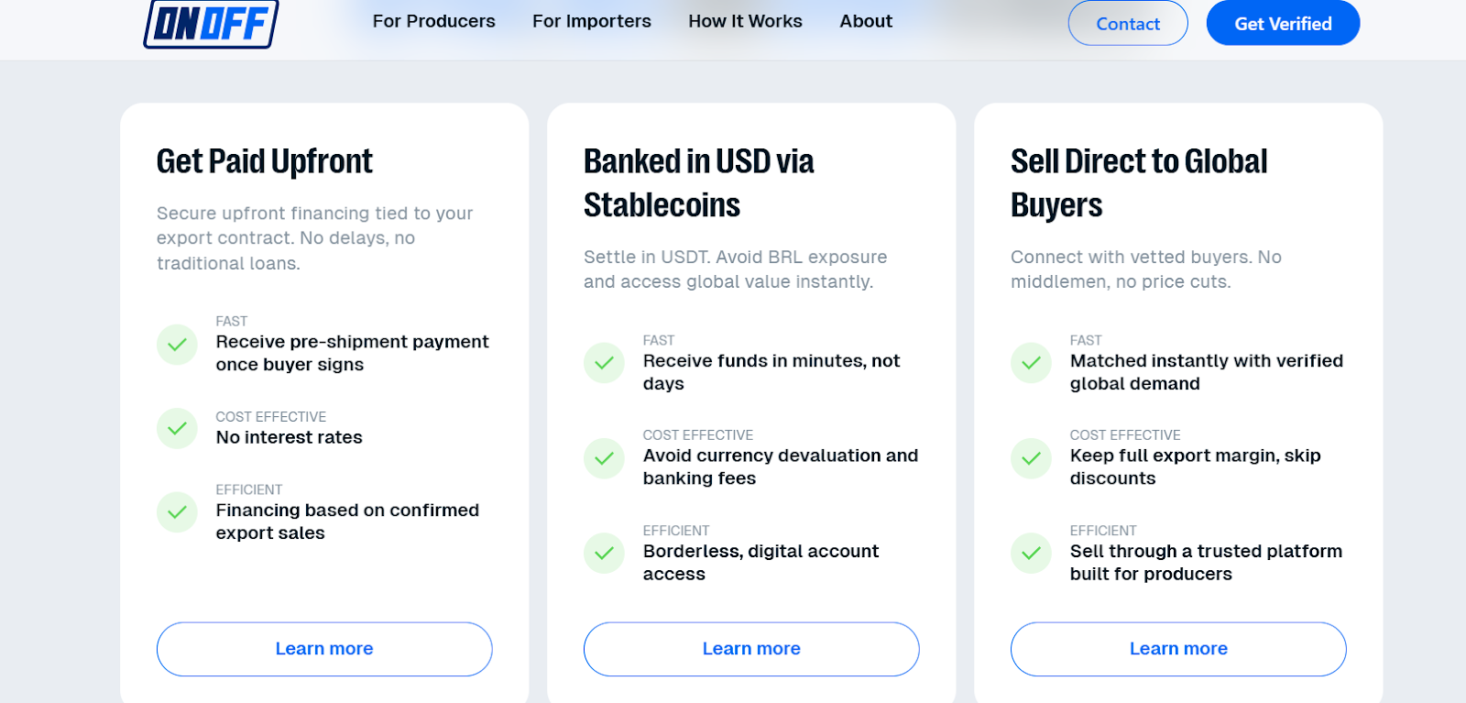The width and height of the screenshot is (1466, 703).
Task: Open the About page from the navigation
Action: coord(865,20)
